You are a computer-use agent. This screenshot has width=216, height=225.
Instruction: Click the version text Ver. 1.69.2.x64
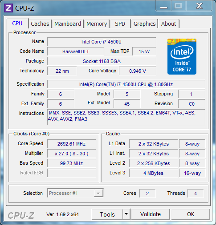pos(62,214)
